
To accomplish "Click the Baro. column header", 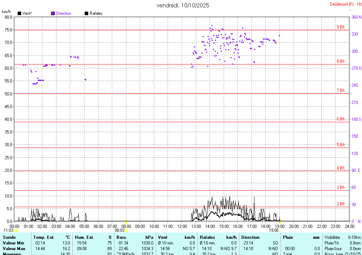I will tap(122, 237).
